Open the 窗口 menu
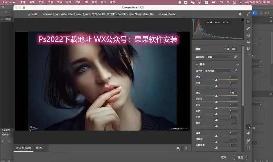 103,2
